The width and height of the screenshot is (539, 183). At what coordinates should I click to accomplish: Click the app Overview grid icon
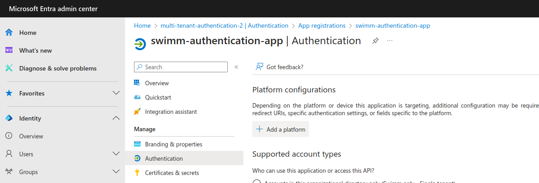tap(138, 83)
